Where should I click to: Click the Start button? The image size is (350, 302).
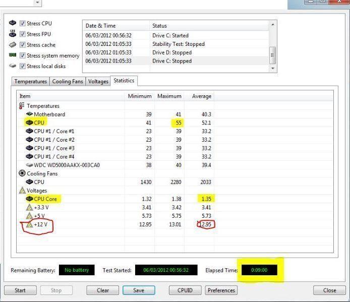click(20, 290)
